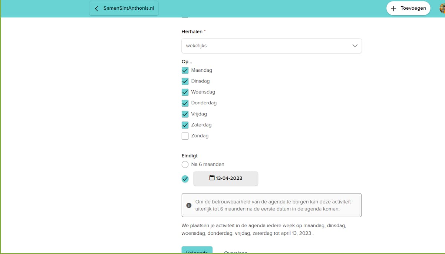Screen dimensions: 445x254
Task: Deselect the Vrijdag checkbox
Action: 185,114
